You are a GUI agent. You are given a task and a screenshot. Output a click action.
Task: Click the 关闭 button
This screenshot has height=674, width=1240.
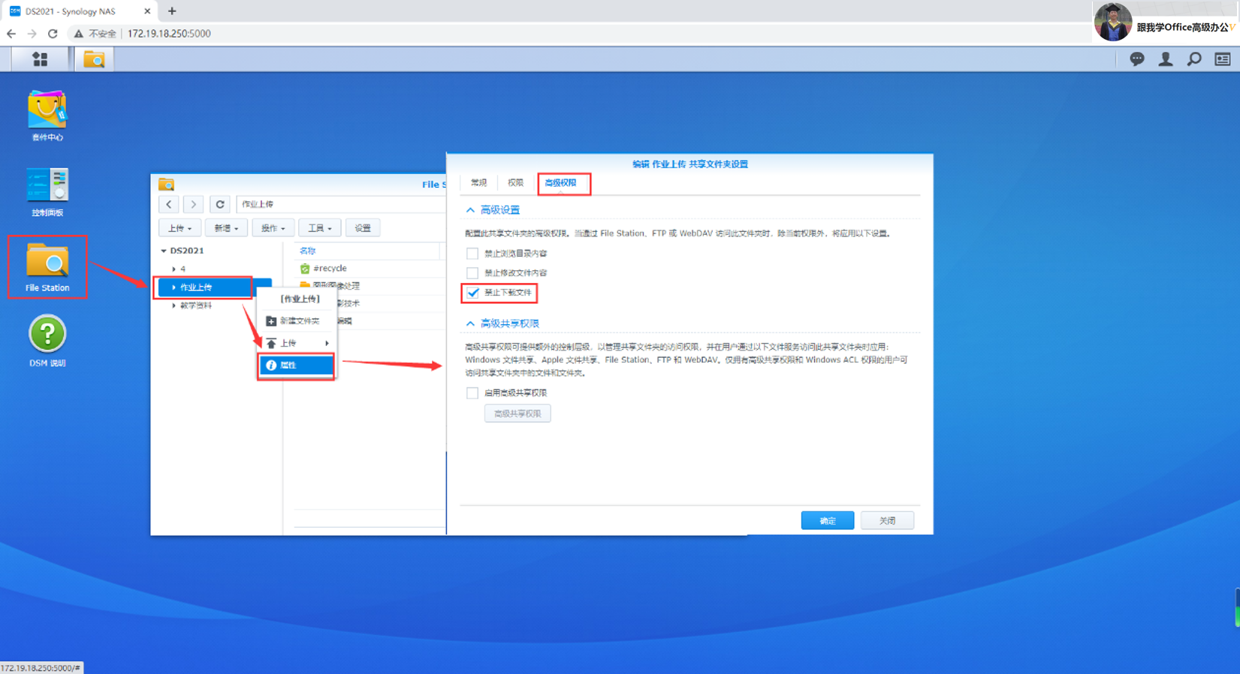point(887,521)
